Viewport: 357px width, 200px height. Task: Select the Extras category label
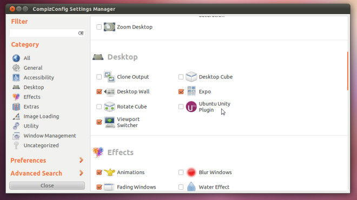[x=31, y=106]
